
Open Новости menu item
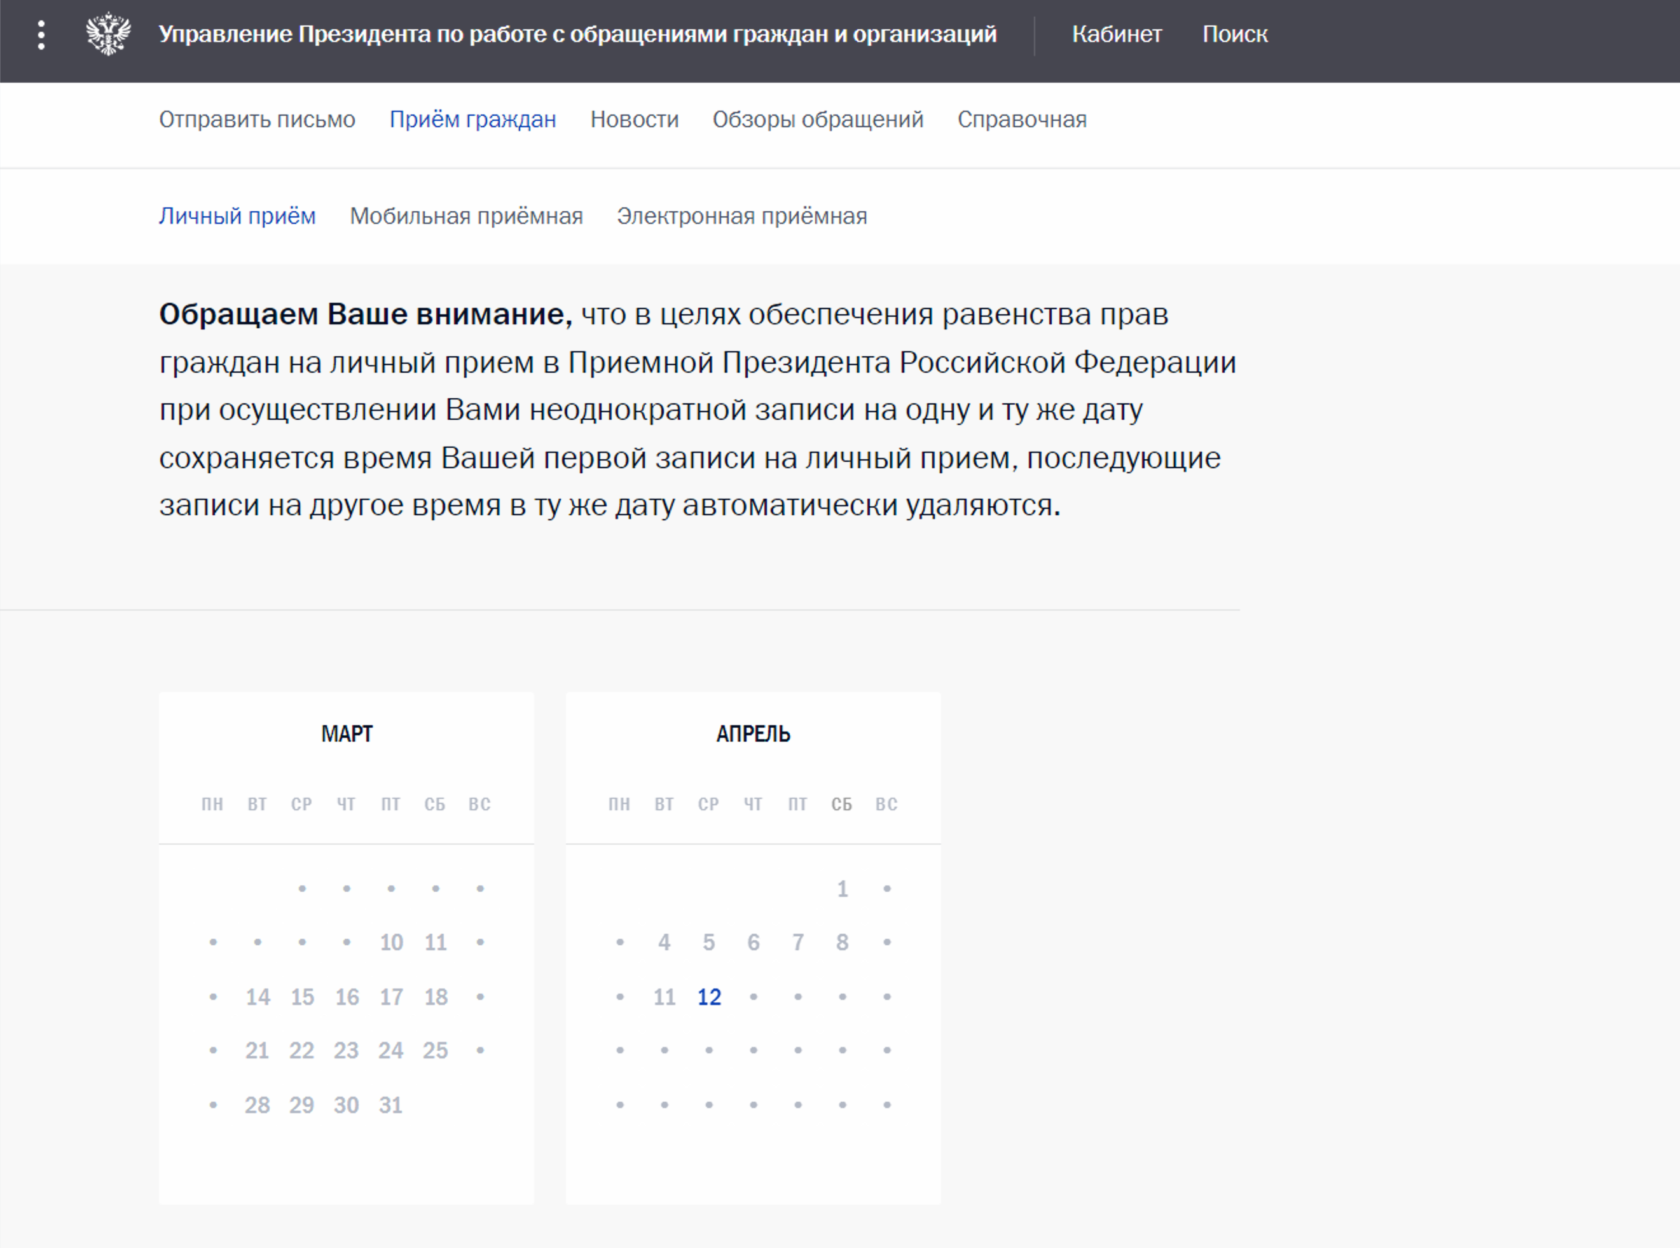coord(634,120)
